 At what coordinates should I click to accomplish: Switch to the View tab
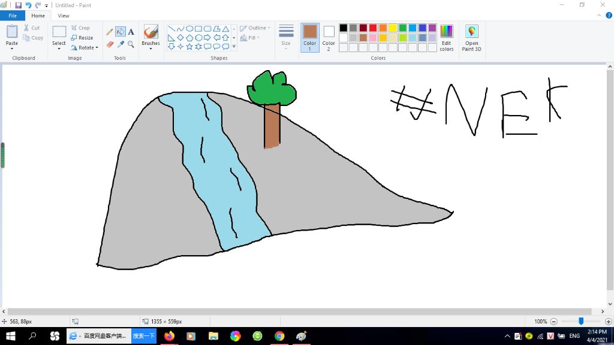pos(64,16)
